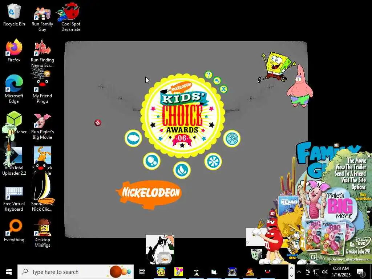Image resolution: width=372 pixels, height=279 pixels.
Task: Click the question mark help button
Action: [209, 75]
